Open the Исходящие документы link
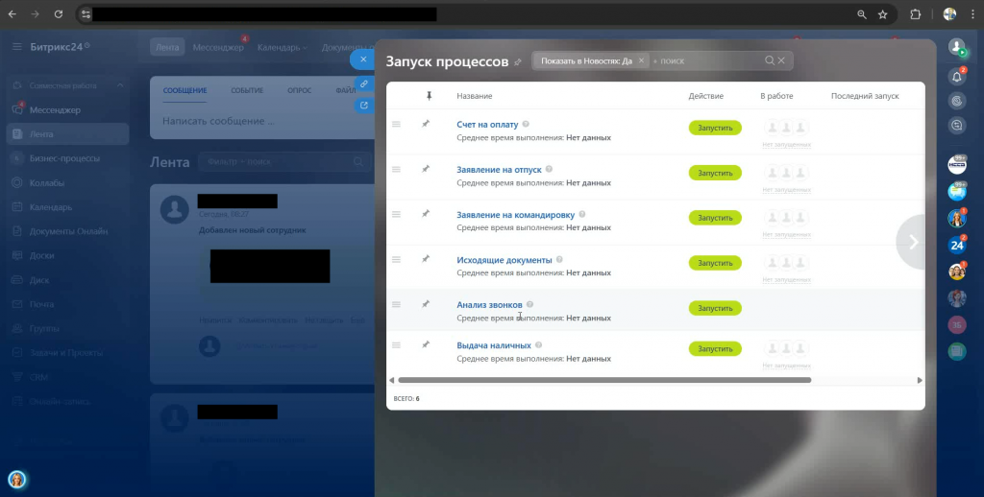Screen dimensions: 984x497 coord(504,259)
